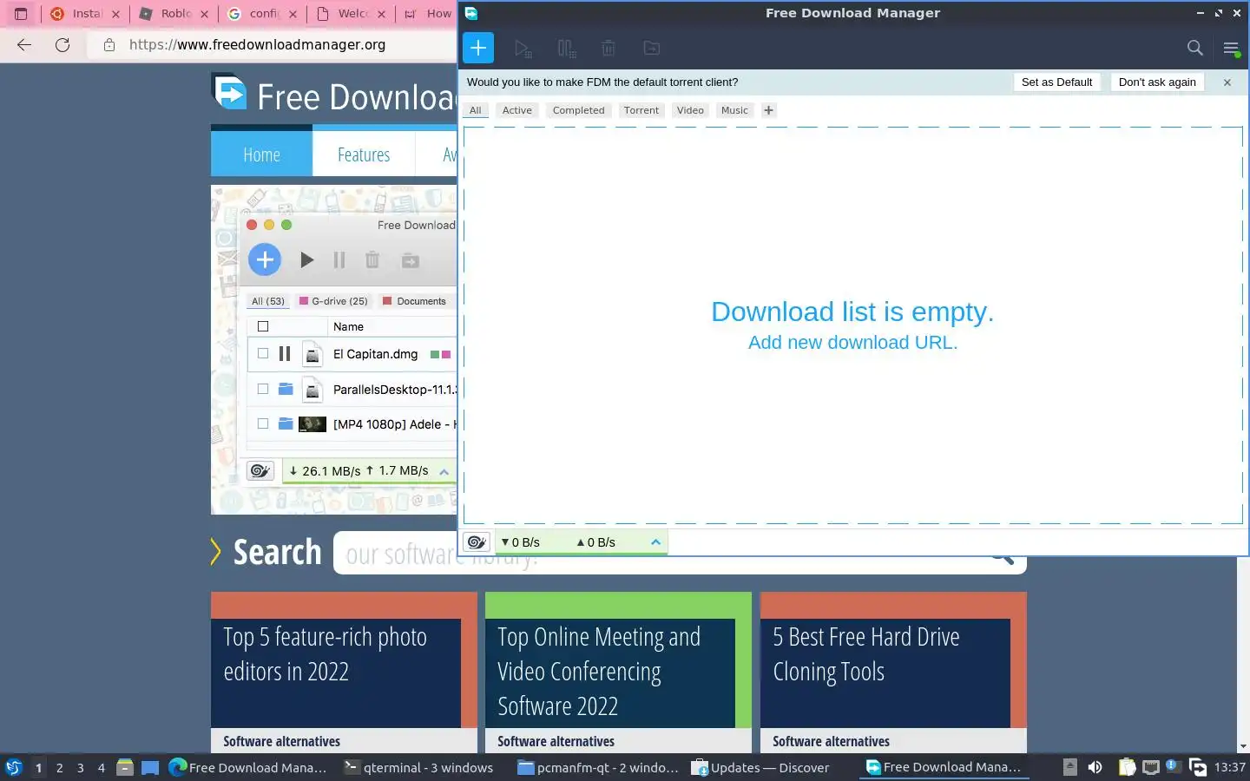Screen dimensions: 1250x781
Task: Click the Delete trash icon in FDM toolbar
Action: 609,49
